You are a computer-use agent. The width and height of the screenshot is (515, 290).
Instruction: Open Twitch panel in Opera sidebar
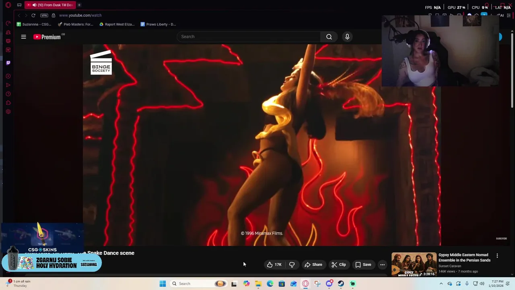pyautogui.click(x=8, y=63)
